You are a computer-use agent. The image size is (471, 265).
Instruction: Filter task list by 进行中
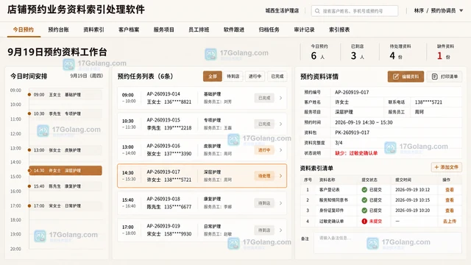(255, 77)
